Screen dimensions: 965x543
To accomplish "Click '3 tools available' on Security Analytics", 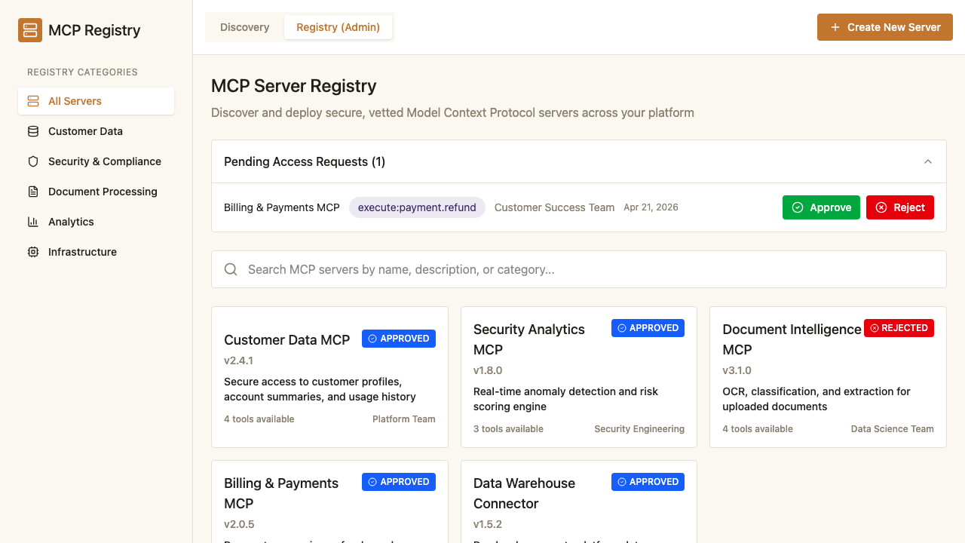I will [x=508, y=429].
